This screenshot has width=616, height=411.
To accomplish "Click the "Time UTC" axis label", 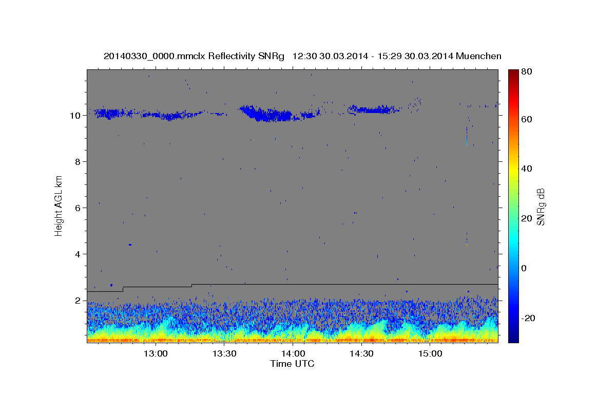I will point(292,364).
